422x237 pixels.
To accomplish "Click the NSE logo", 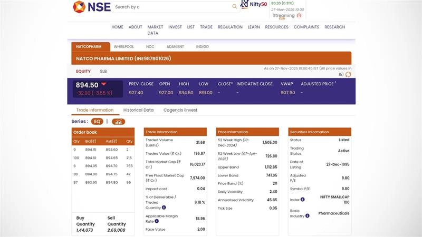I will click(x=91, y=7).
